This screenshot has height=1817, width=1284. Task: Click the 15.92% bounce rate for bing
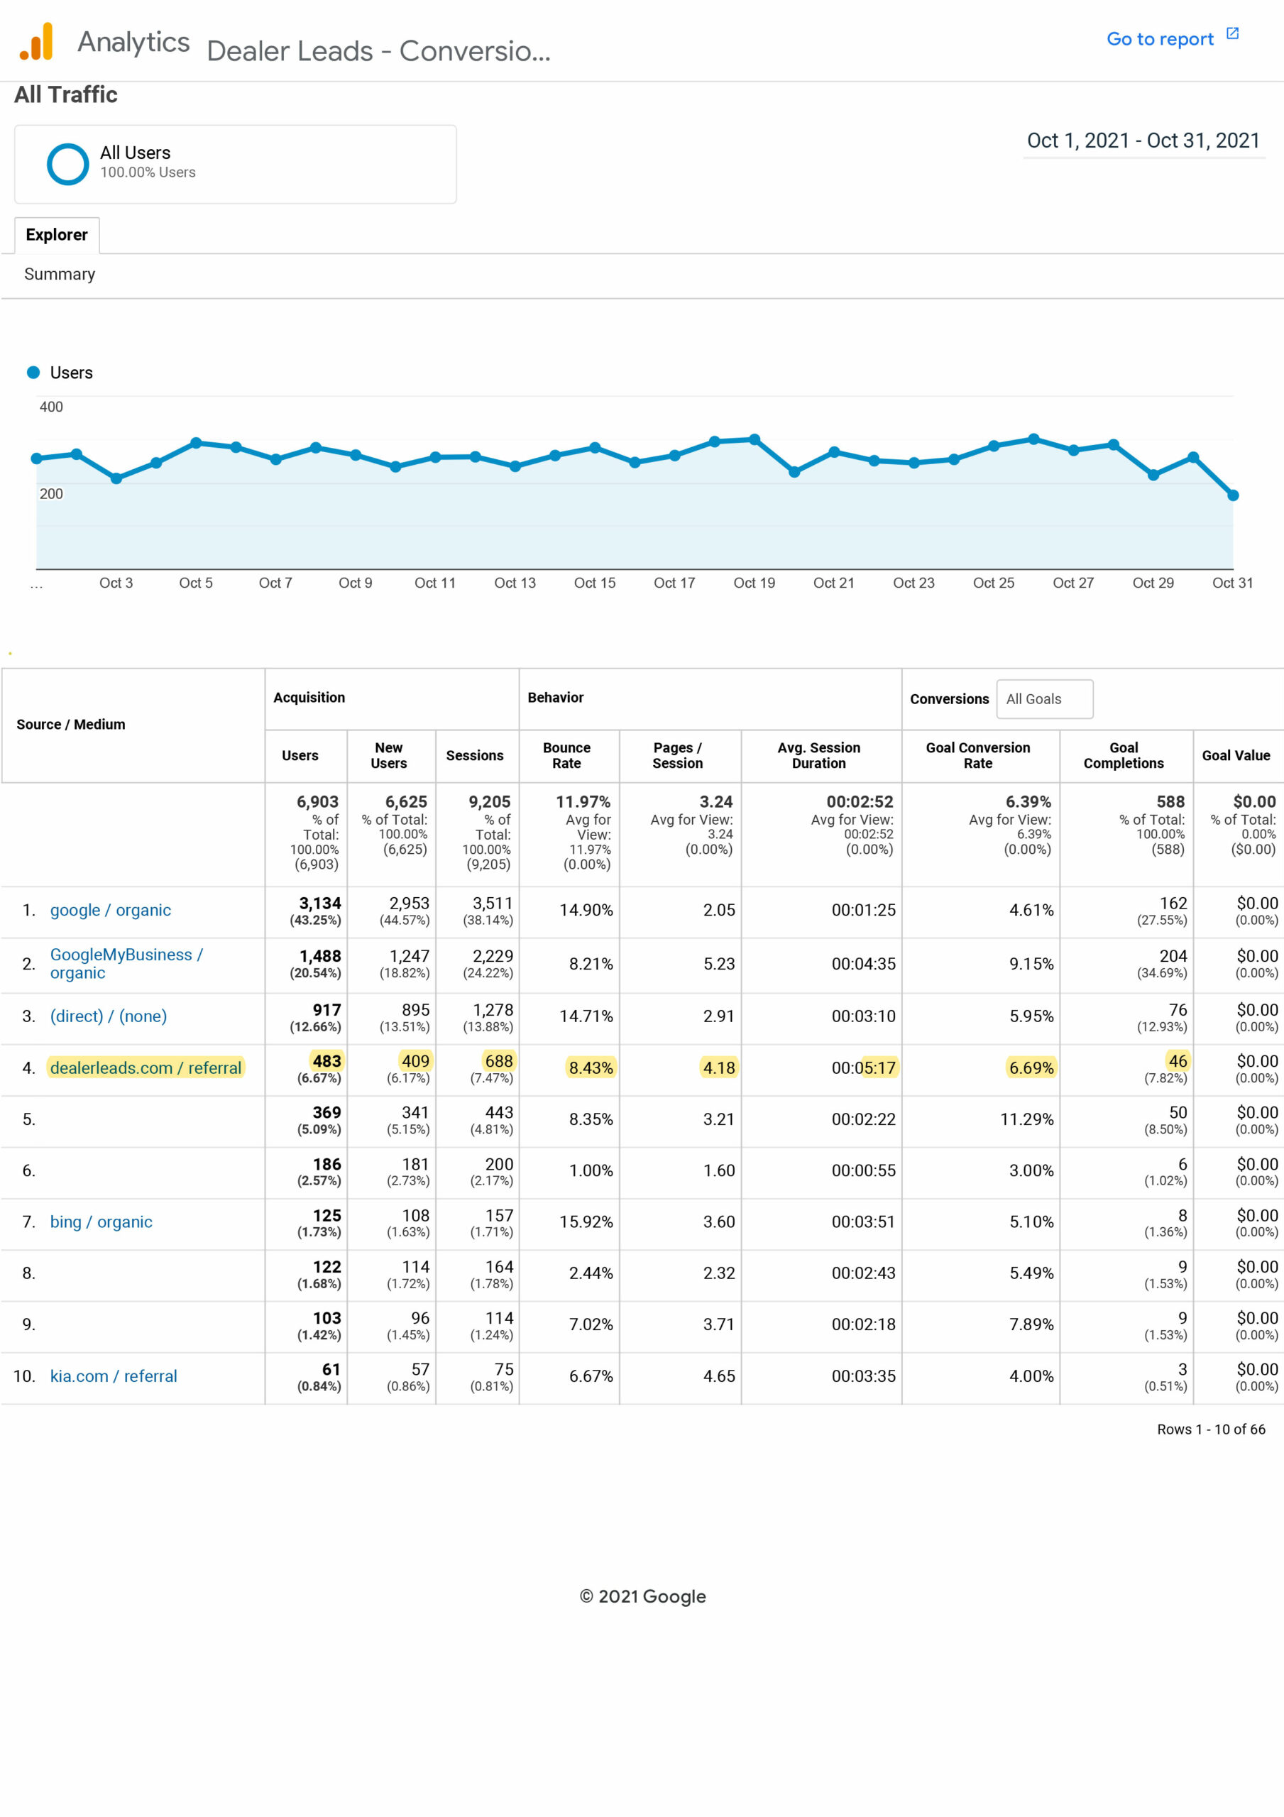pyautogui.click(x=586, y=1222)
